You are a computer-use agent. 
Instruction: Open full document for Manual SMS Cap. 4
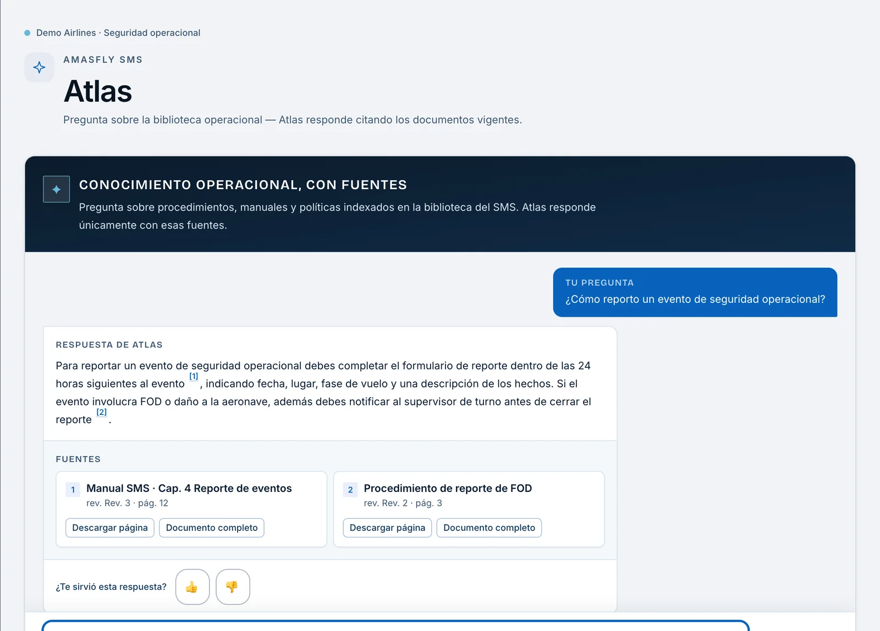click(212, 528)
